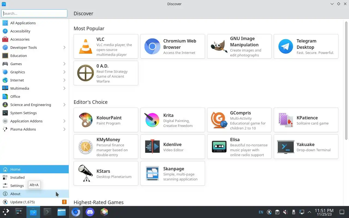Image resolution: width=349 pixels, height=218 pixels.
Task: Open Kdenlive video editor card
Action: click(x=173, y=147)
